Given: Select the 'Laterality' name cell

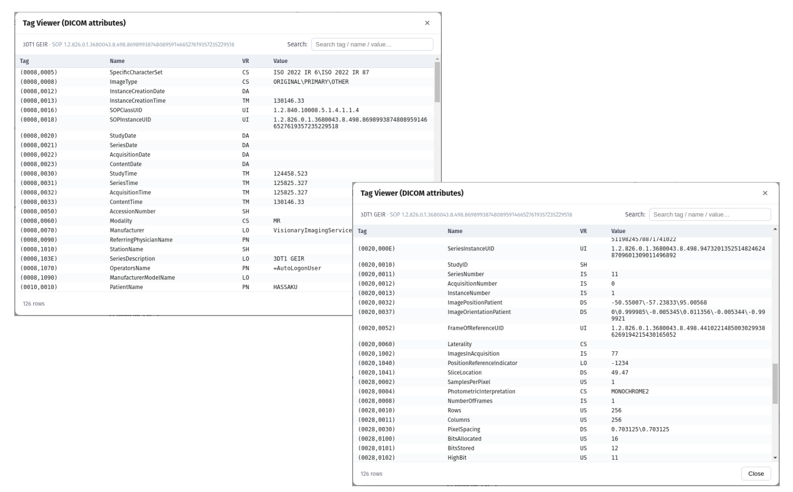Looking at the screenshot, I should click(459, 344).
